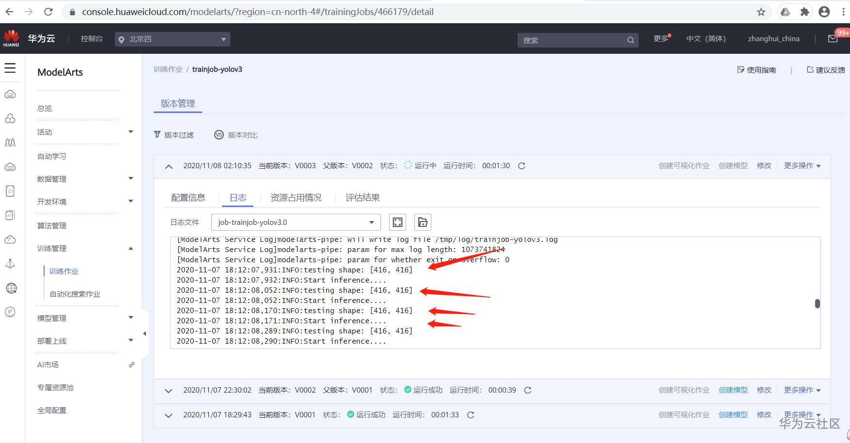Select 训练作业 in the sidebar
The image size is (850, 443).
click(64, 271)
